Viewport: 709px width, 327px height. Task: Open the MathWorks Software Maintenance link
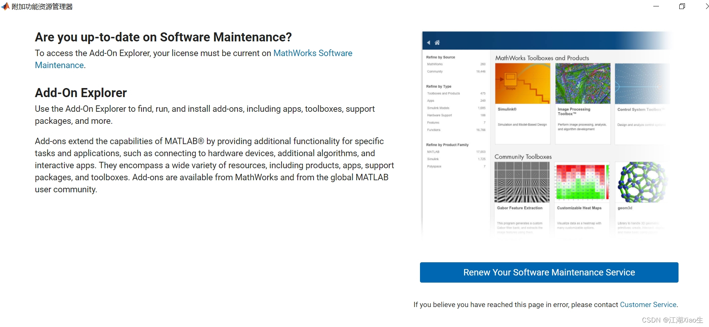coord(194,59)
